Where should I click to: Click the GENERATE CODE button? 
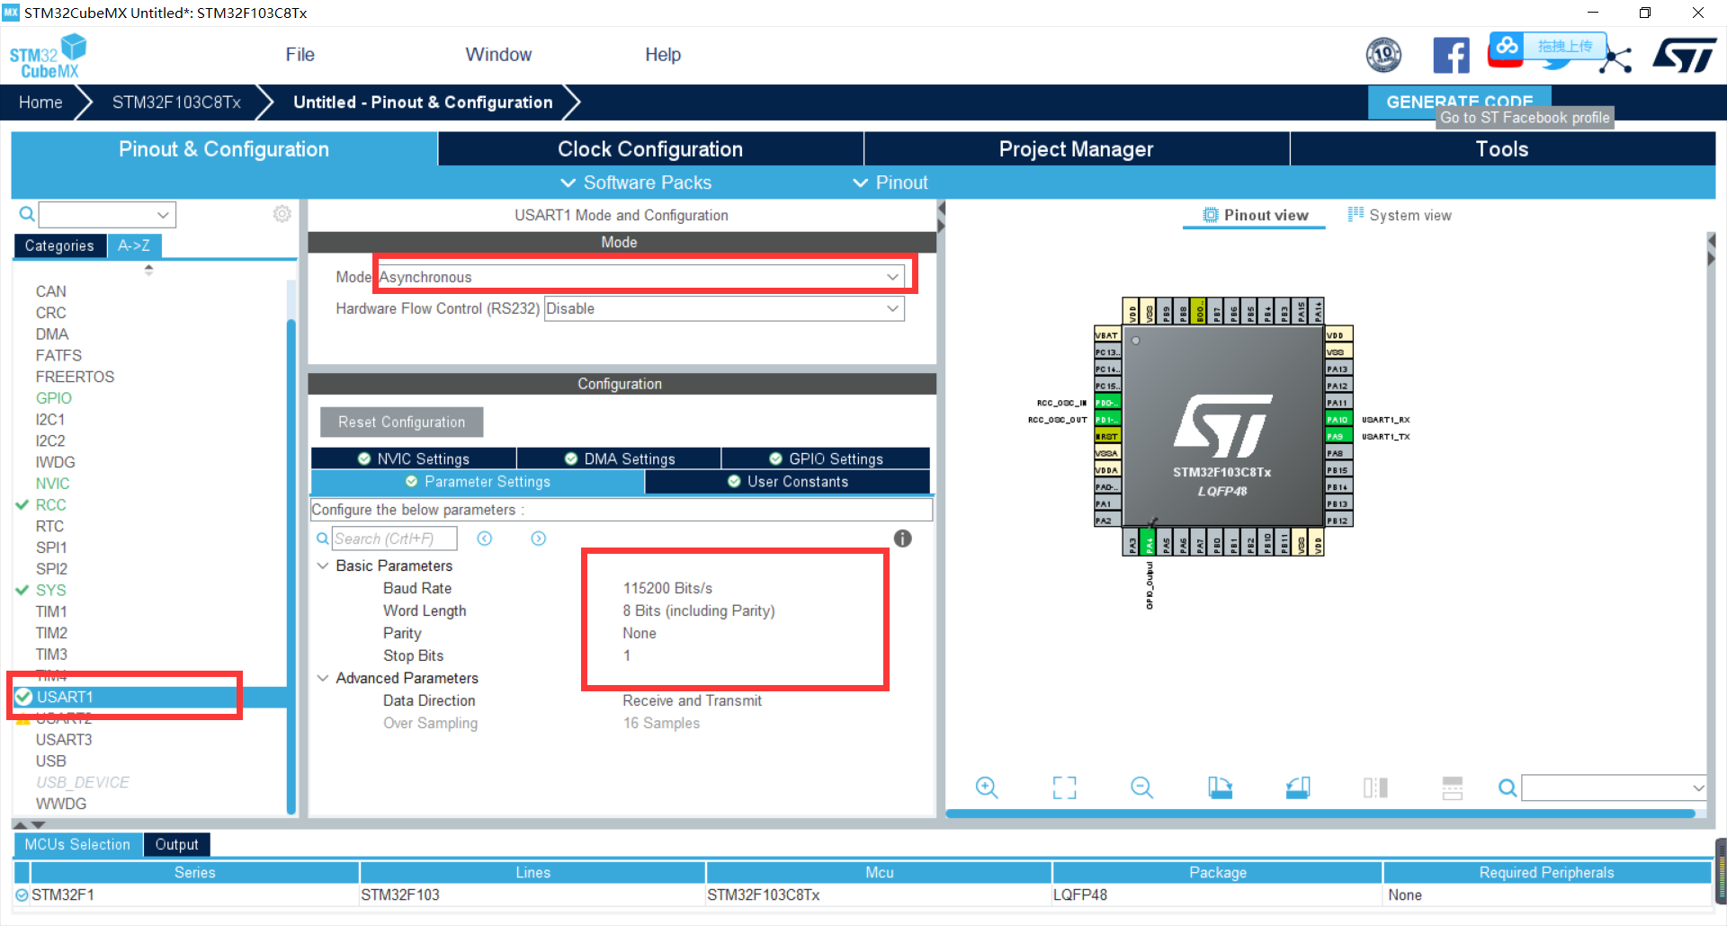pos(1459,102)
